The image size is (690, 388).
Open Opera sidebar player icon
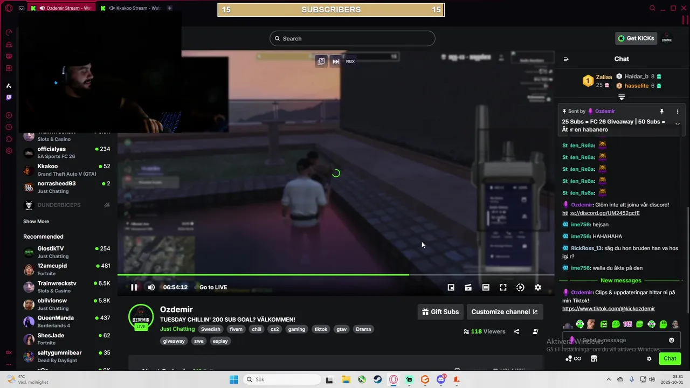click(x=9, y=115)
